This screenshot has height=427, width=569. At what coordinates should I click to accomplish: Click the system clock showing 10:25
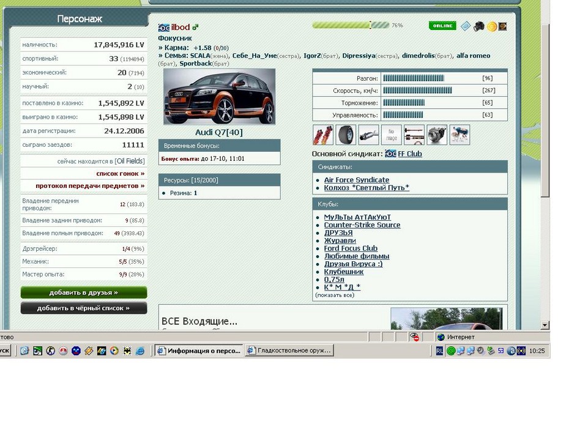coord(537,351)
